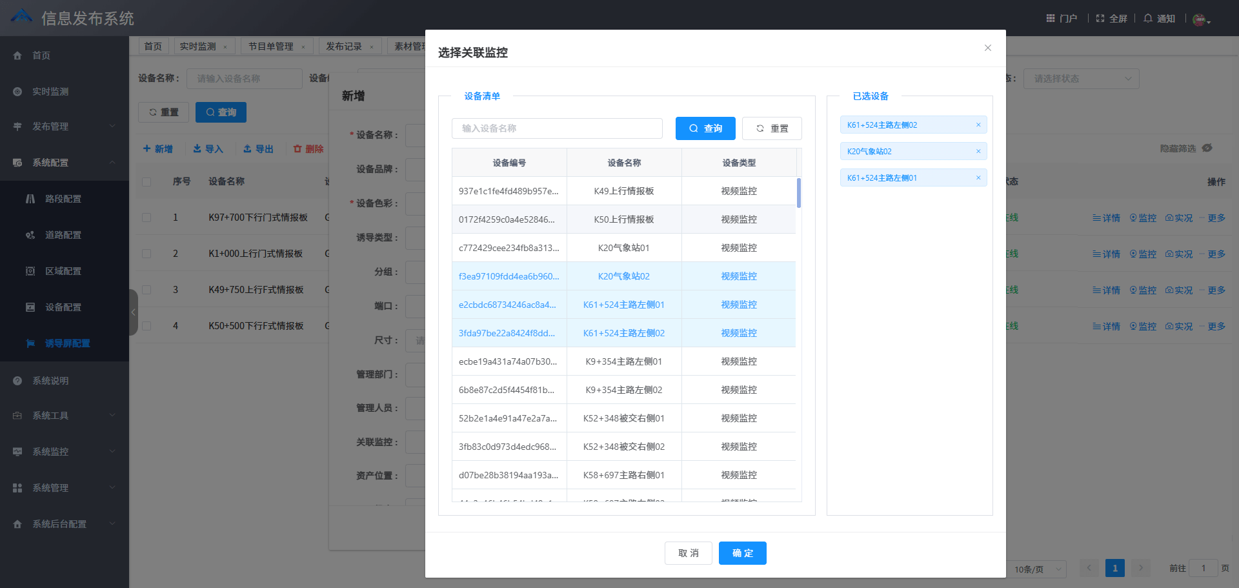
Task: Open 实况 camera for row two
Action: click(x=1178, y=254)
